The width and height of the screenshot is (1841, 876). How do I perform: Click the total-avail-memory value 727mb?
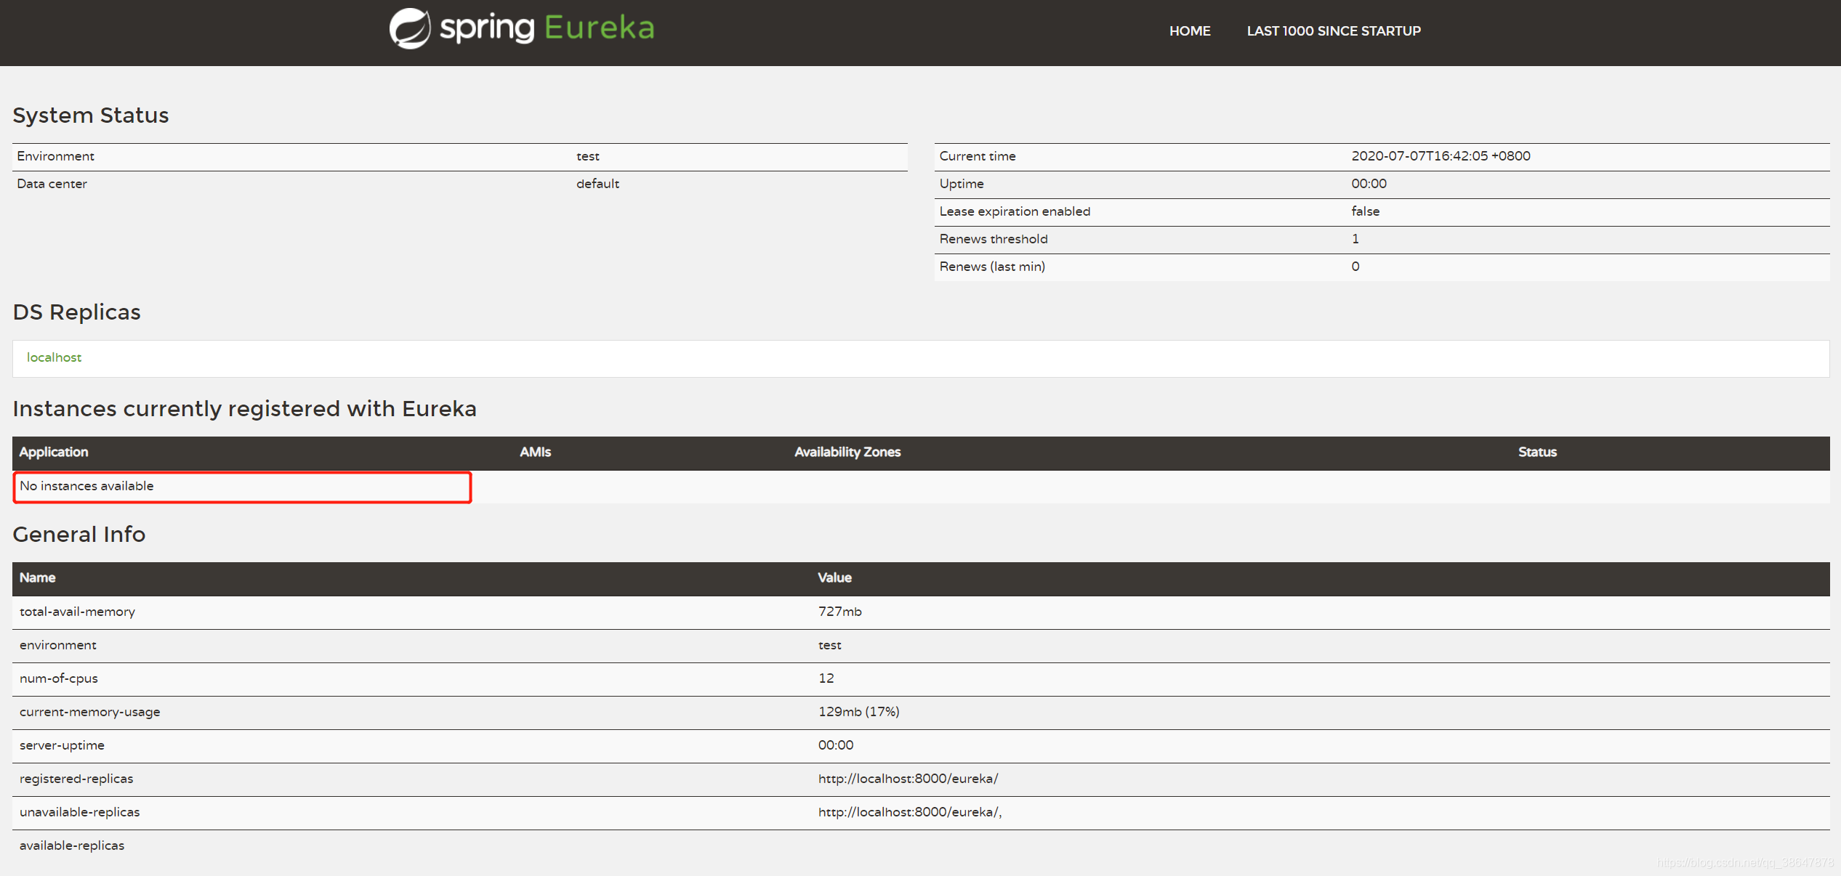[x=839, y=612]
